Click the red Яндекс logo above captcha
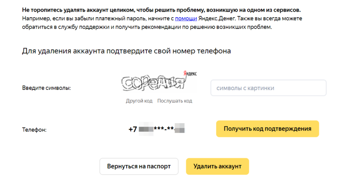 [x=190, y=73]
